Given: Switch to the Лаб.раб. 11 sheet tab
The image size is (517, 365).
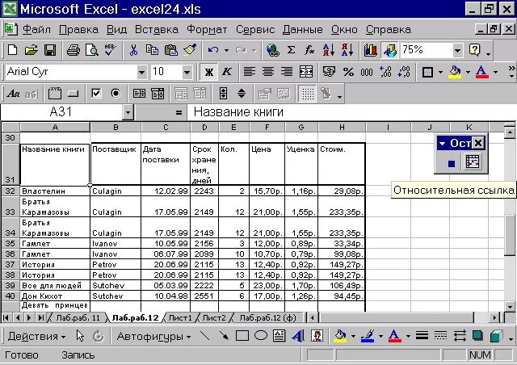Looking at the screenshot, I should [78, 317].
